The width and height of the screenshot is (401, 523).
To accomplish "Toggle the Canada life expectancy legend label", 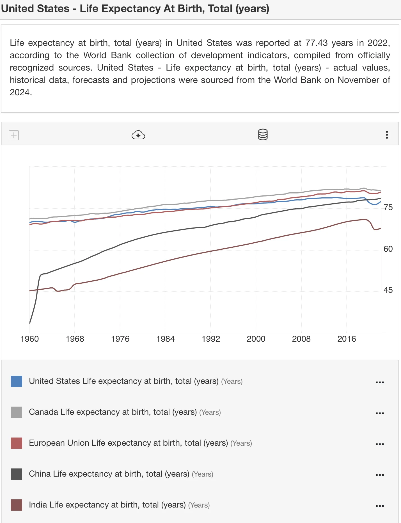I will (x=113, y=412).
